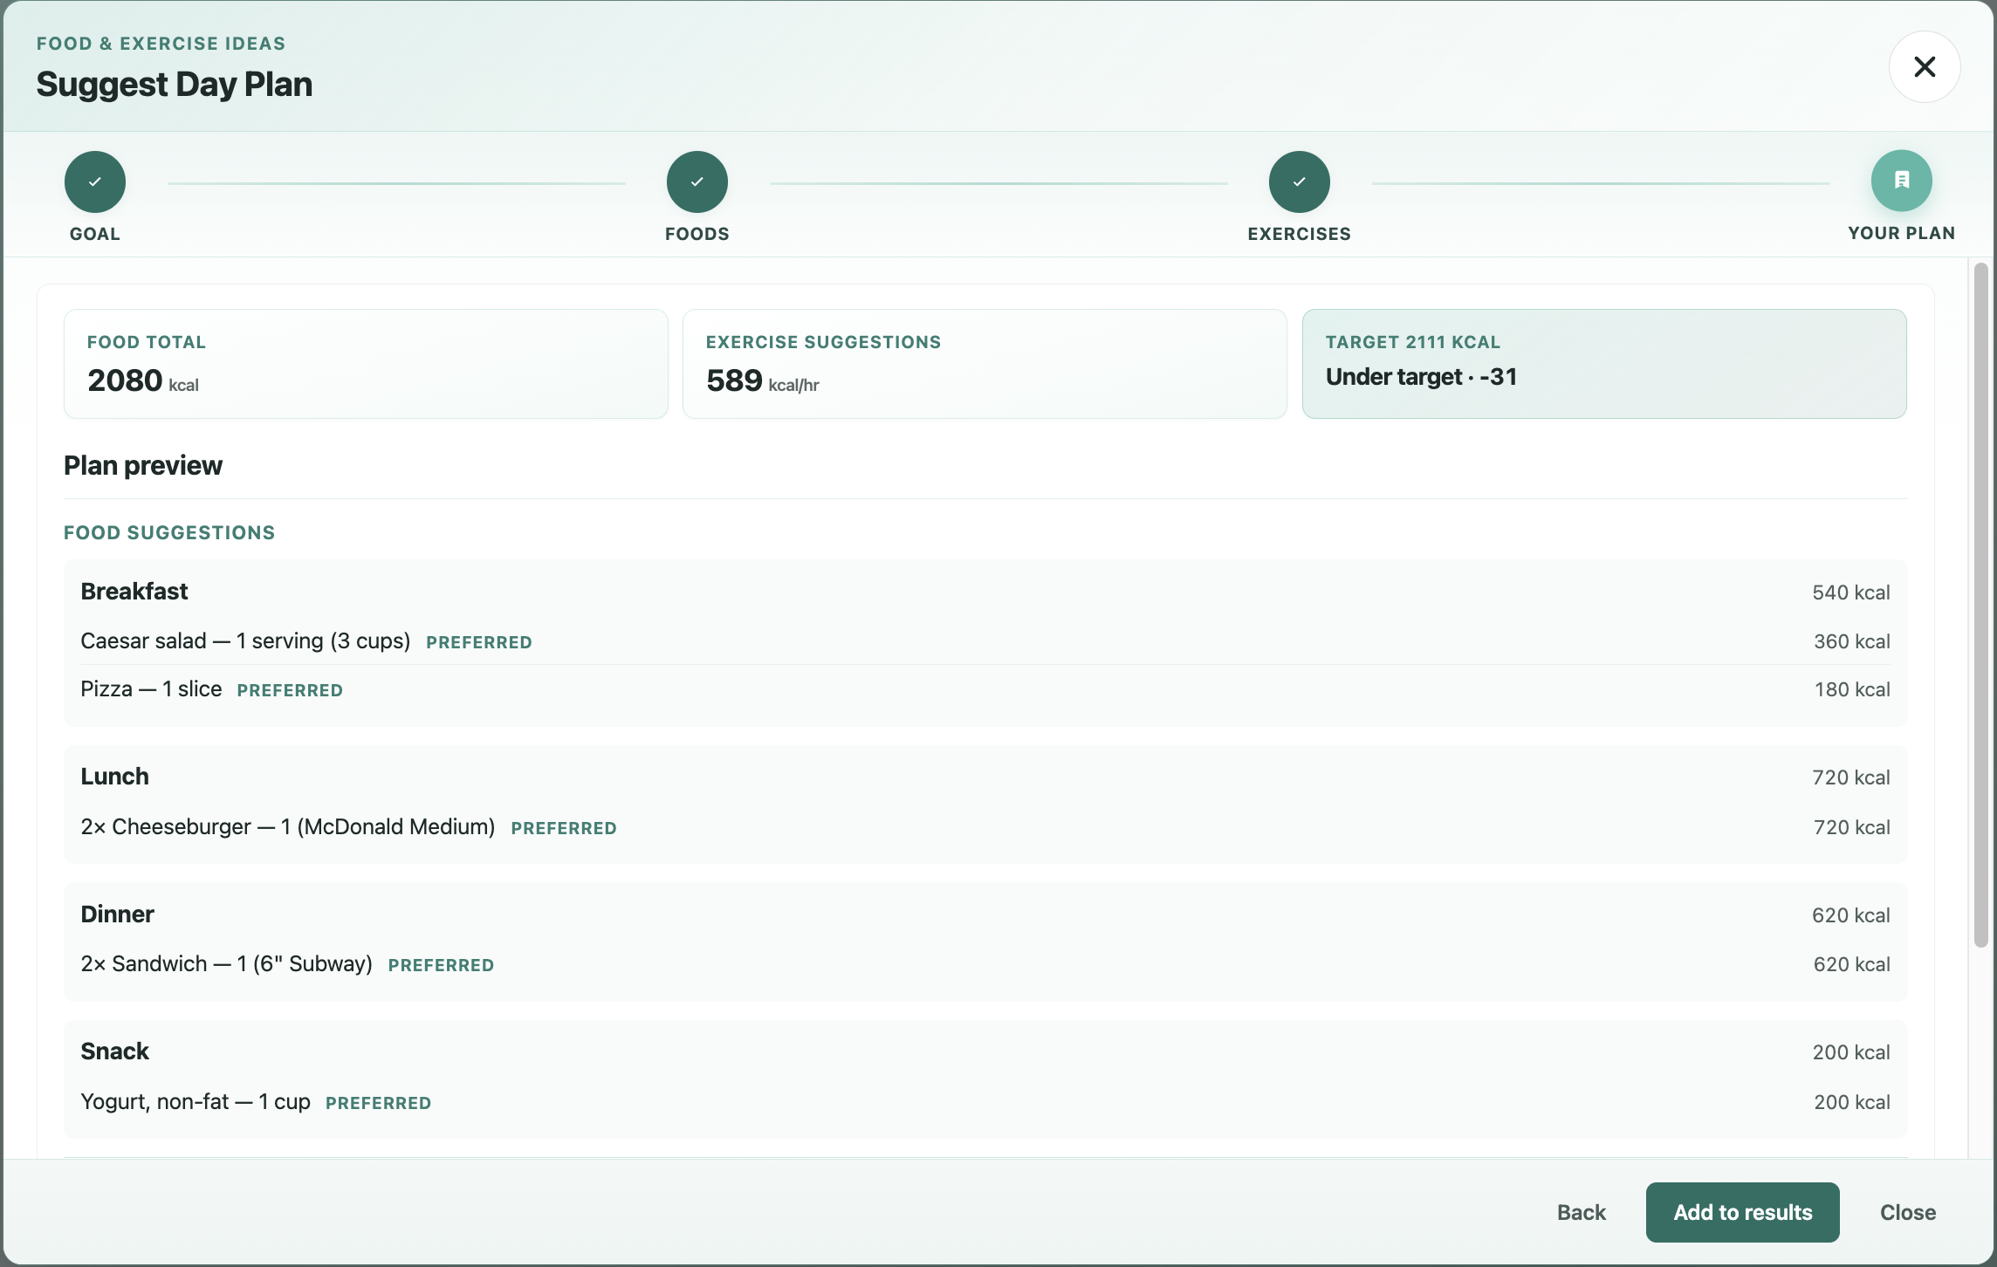Click the Goal step checkmark icon

click(x=95, y=182)
